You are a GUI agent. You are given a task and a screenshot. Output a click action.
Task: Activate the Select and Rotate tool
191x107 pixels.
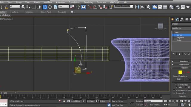[50, 7]
